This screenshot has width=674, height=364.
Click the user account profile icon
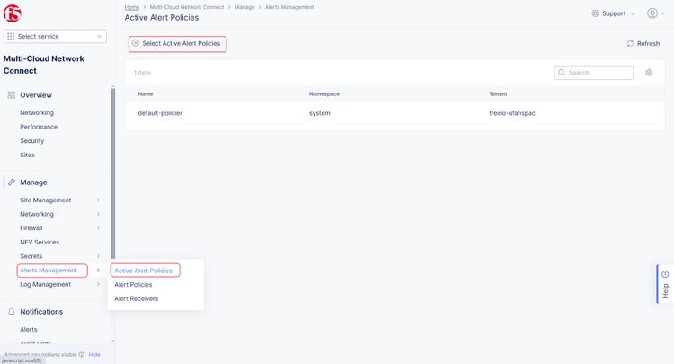pyautogui.click(x=651, y=13)
